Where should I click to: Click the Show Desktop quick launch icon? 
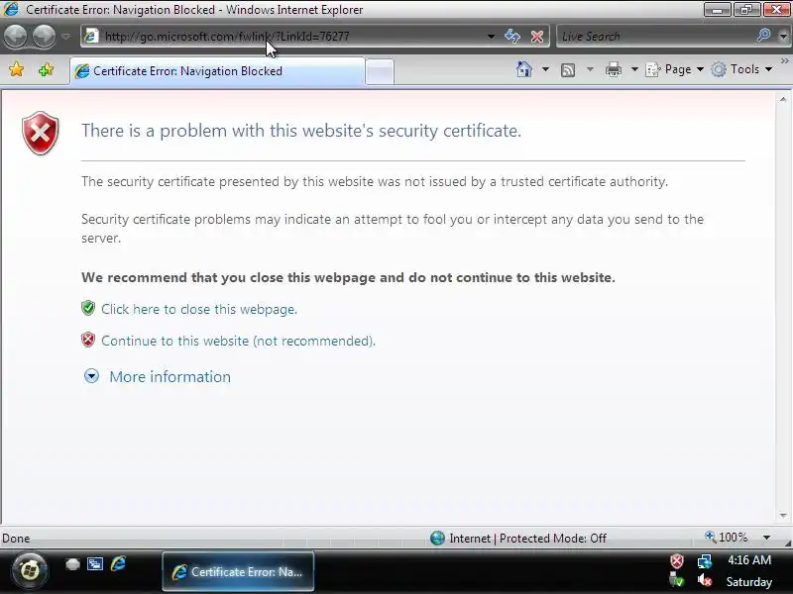tap(72, 564)
